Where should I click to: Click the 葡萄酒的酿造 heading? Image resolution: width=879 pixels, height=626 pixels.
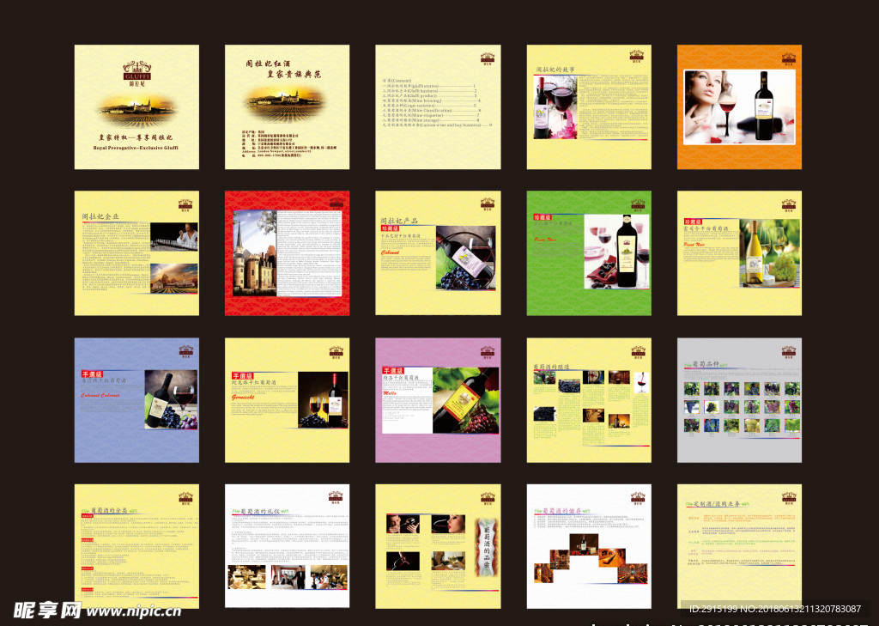552,367
